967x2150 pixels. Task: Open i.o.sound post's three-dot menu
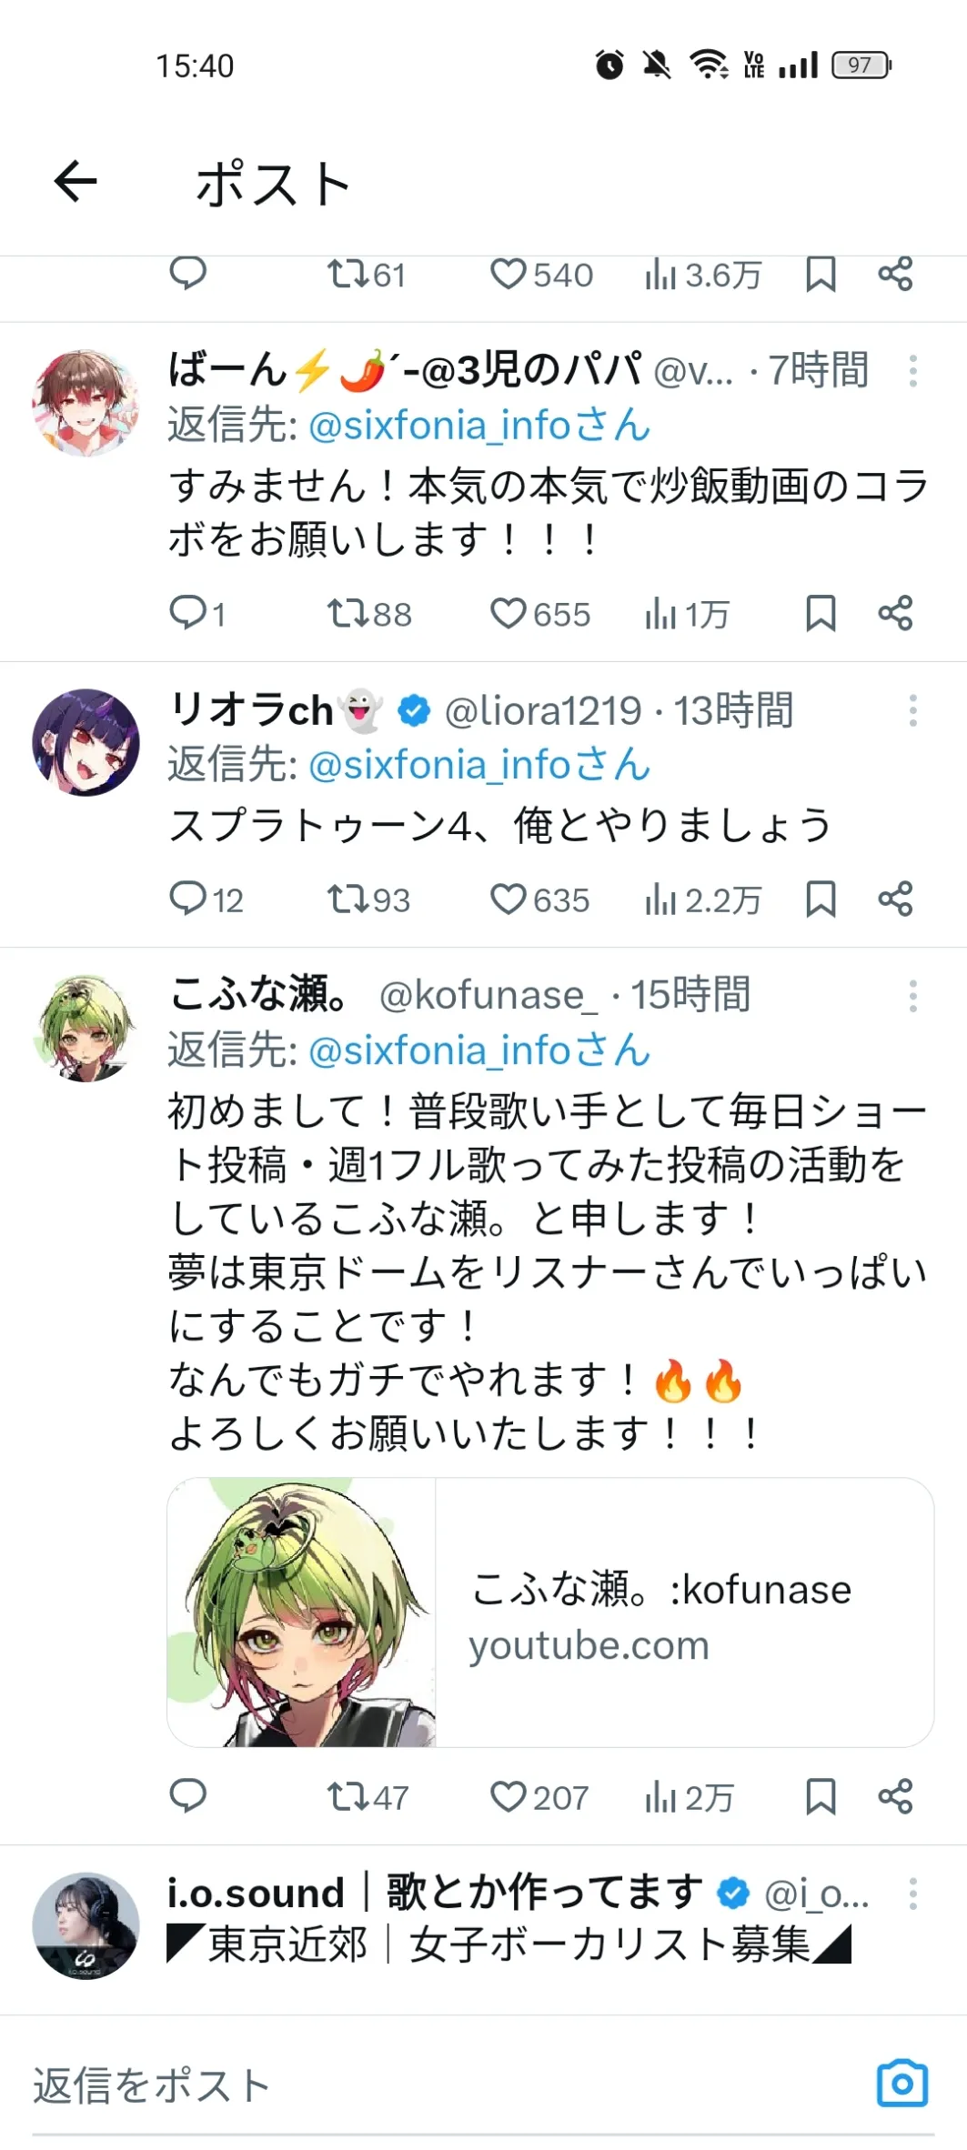(912, 1894)
